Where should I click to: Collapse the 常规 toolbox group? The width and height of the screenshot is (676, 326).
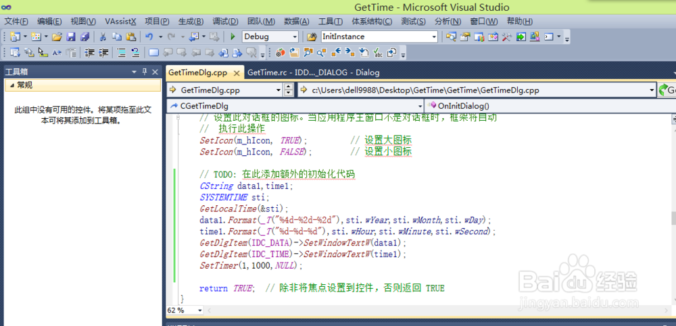click(x=11, y=85)
